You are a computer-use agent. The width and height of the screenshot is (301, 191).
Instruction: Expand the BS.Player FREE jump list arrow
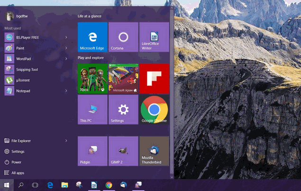coord(66,38)
